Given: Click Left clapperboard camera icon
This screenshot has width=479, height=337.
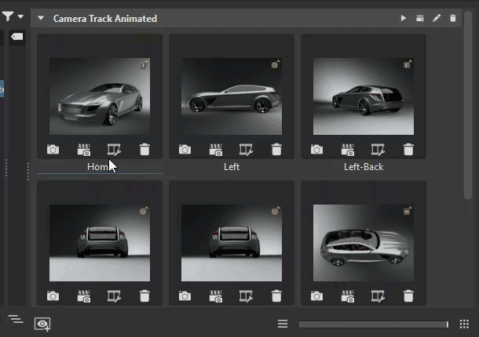Looking at the screenshot, I should [x=216, y=150].
